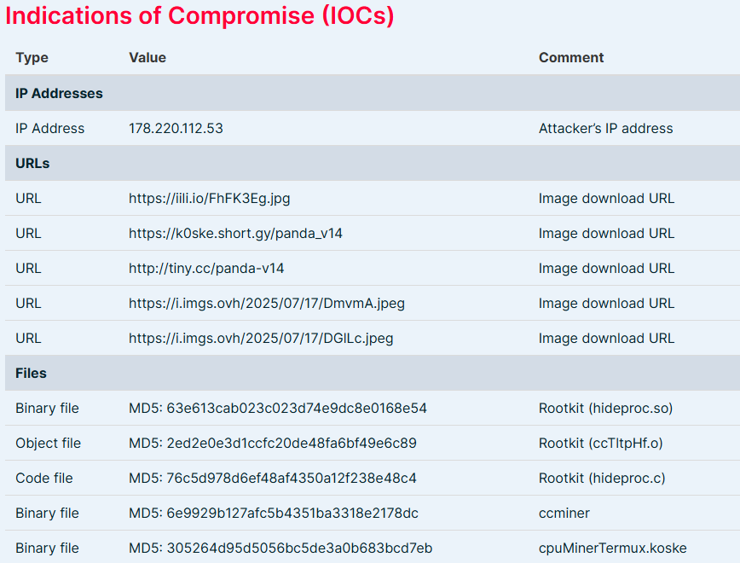The height and width of the screenshot is (563, 740).
Task: Click the hideproc.so MD5 hash value
Action: (278, 408)
